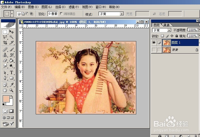Select the Move tool

11,32
